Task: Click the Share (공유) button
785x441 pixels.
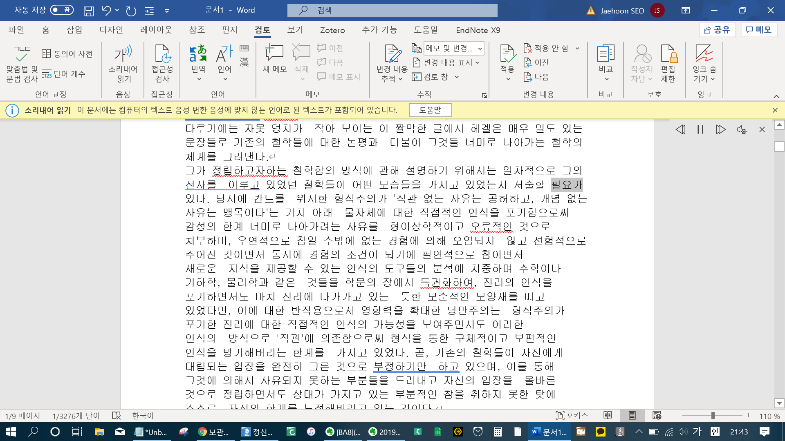Action: tap(717, 30)
